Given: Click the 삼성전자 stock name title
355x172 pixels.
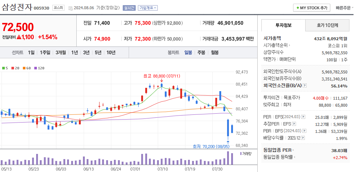Looking at the screenshot, I should (x=17, y=7).
